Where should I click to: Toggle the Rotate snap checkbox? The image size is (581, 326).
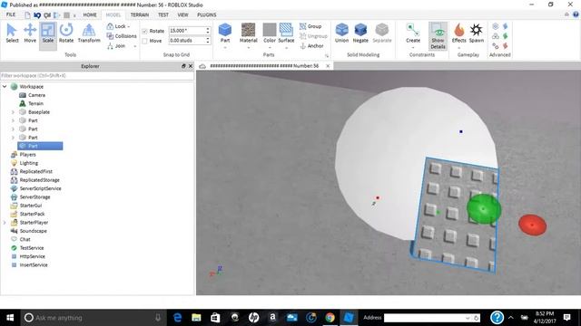(145, 31)
